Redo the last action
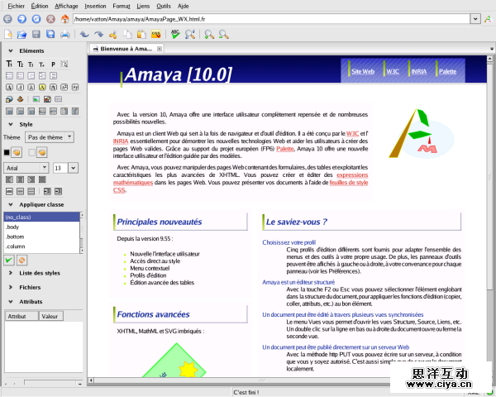 pyautogui.click(x=98, y=34)
